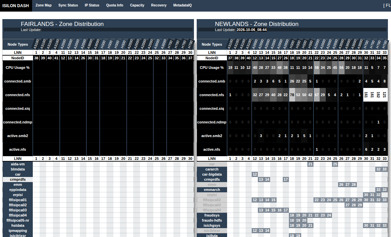
Task: Click cararch zone in NEWLANDS
Action: (x=212, y=169)
